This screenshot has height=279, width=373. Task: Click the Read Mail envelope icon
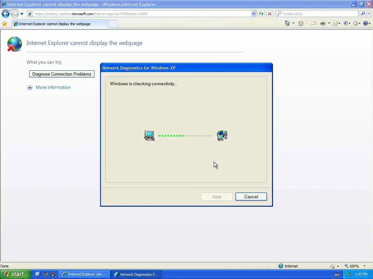click(x=313, y=23)
